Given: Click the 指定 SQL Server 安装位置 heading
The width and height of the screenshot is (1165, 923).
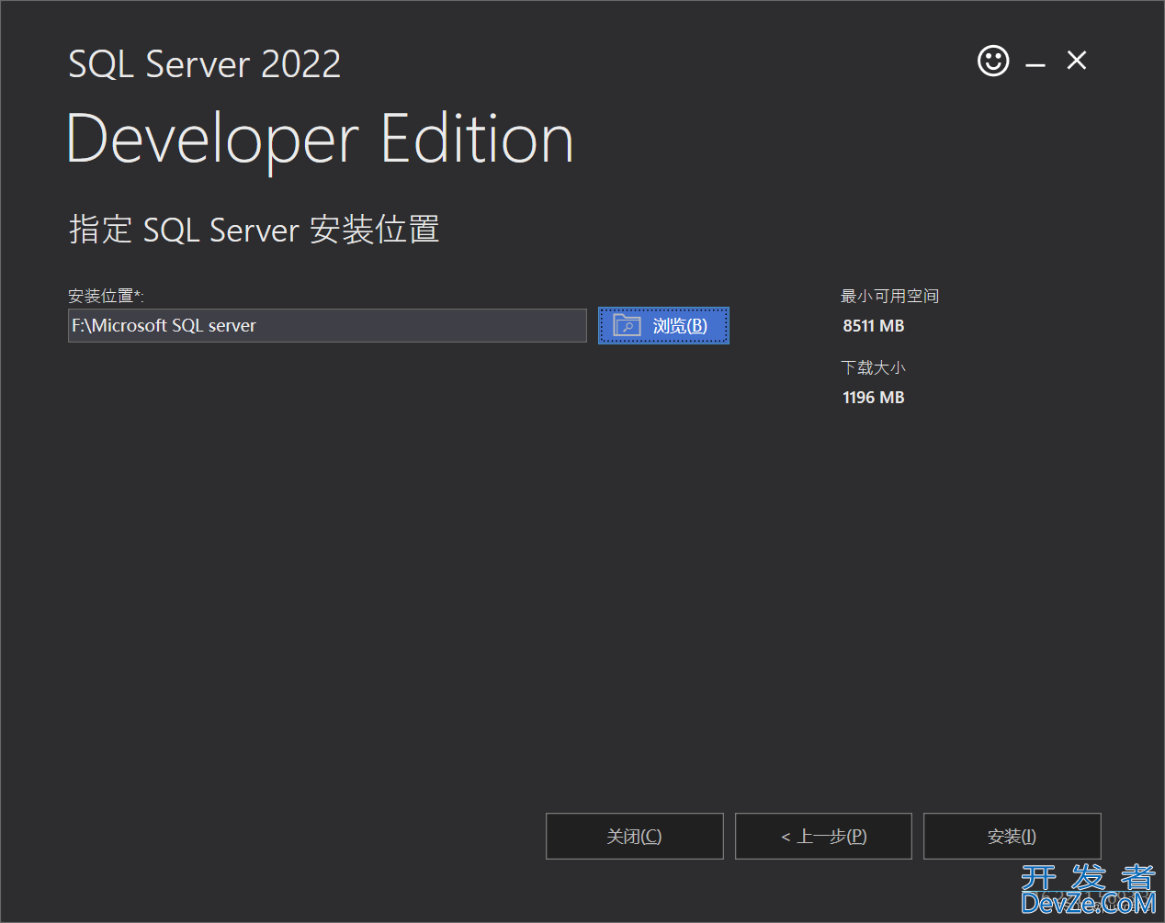Looking at the screenshot, I should point(254,230).
